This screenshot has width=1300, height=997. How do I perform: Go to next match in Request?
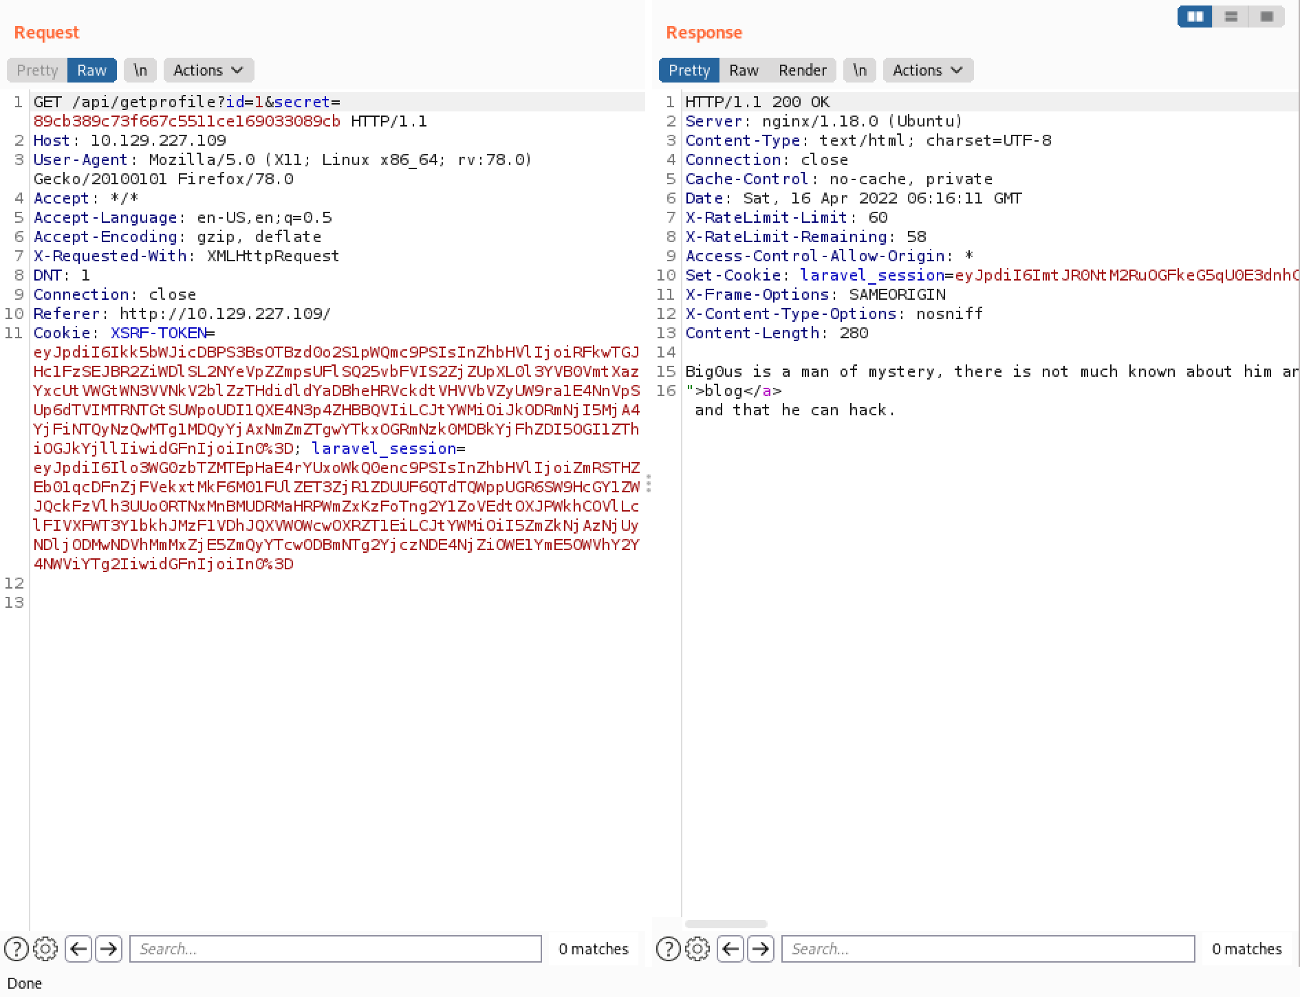tap(109, 949)
